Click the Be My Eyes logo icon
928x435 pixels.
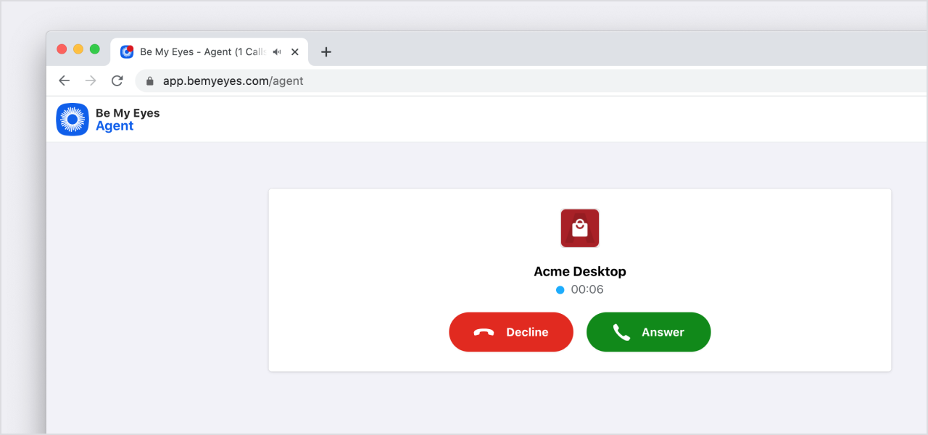pyautogui.click(x=72, y=120)
